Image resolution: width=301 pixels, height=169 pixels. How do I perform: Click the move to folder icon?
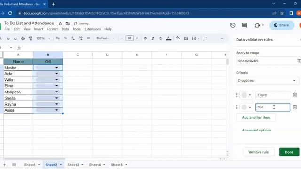[x=68, y=23]
